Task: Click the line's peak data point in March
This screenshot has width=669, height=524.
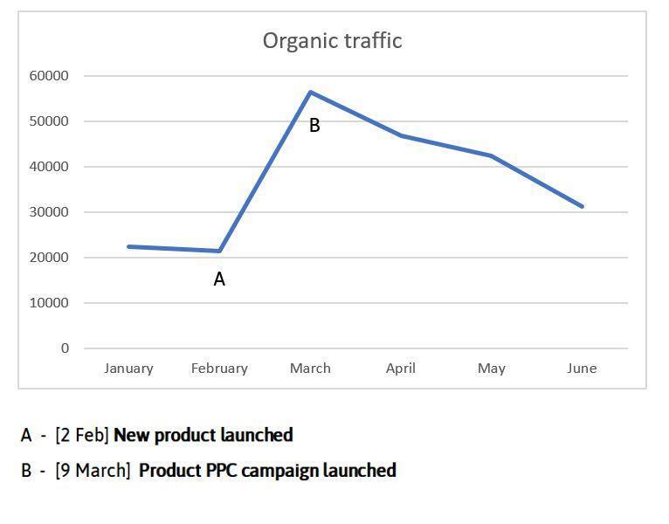Action: coord(310,92)
